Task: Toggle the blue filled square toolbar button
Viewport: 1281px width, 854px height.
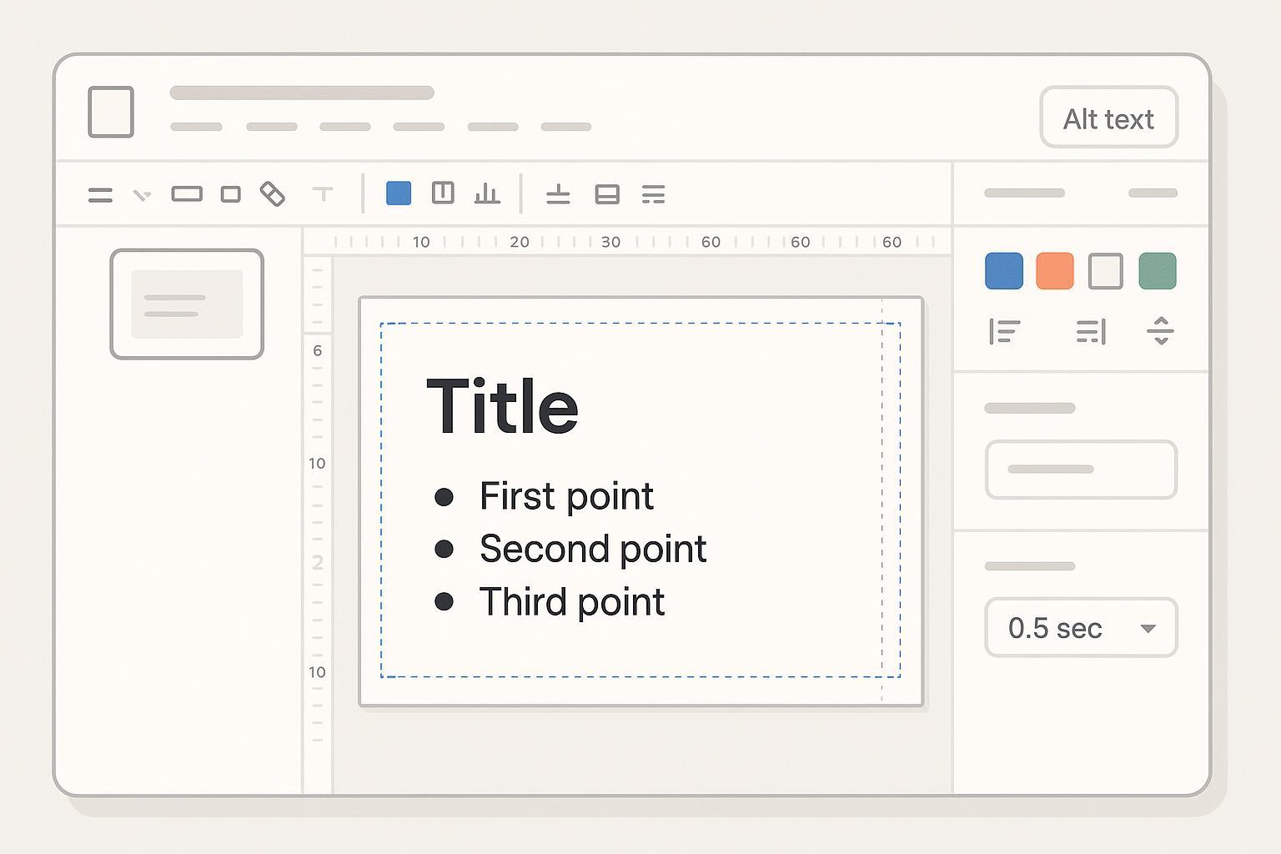Action: pyautogui.click(x=399, y=193)
